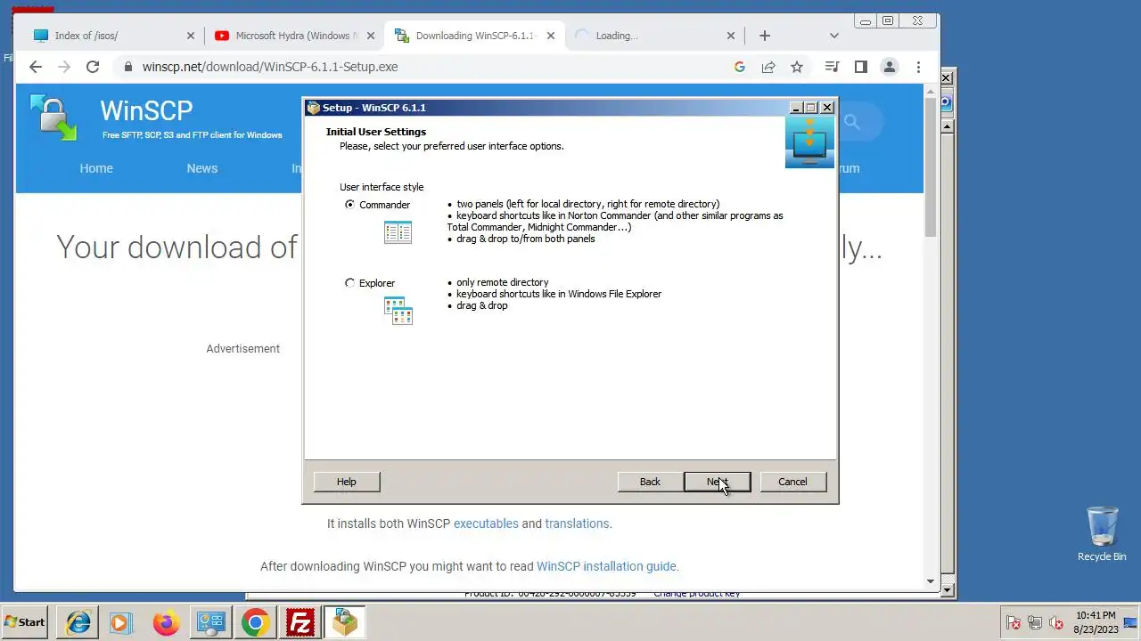Viewport: 1141px width, 641px height.
Task: View site information via lock icon
Action: pyautogui.click(x=129, y=67)
